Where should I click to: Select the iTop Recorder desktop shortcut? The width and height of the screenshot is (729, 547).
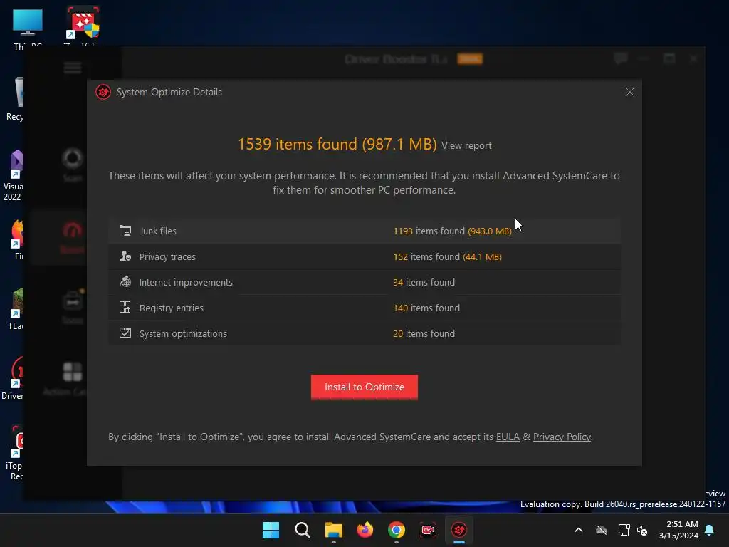point(14,452)
